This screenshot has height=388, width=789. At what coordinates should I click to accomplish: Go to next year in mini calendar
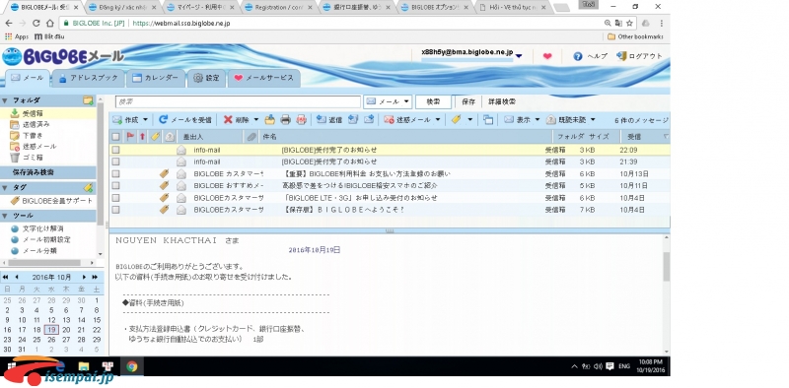95,277
